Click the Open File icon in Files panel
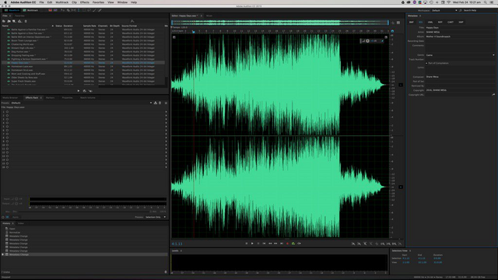The height and width of the screenshot is (280, 498). tap(4, 21)
